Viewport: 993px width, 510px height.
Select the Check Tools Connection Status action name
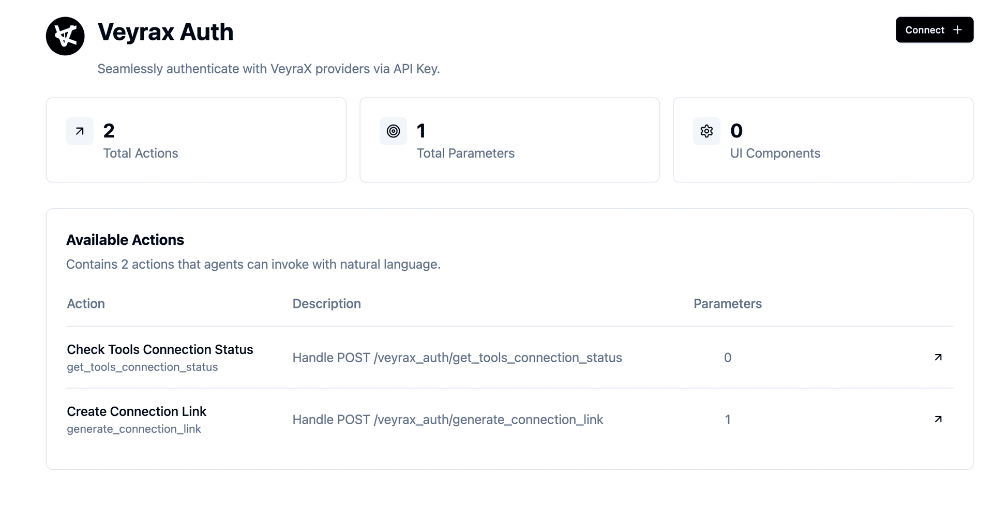pyautogui.click(x=160, y=349)
